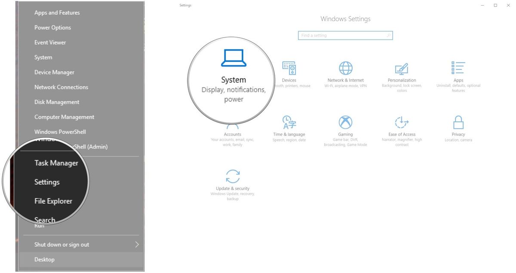
Task: Click the Find a setting search box
Action: tap(340, 35)
